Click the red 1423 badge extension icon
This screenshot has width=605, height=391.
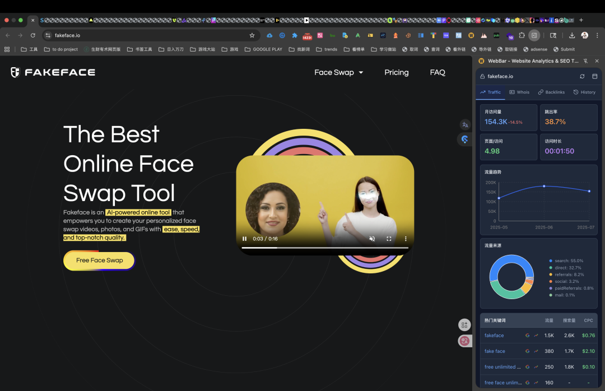[x=307, y=36]
